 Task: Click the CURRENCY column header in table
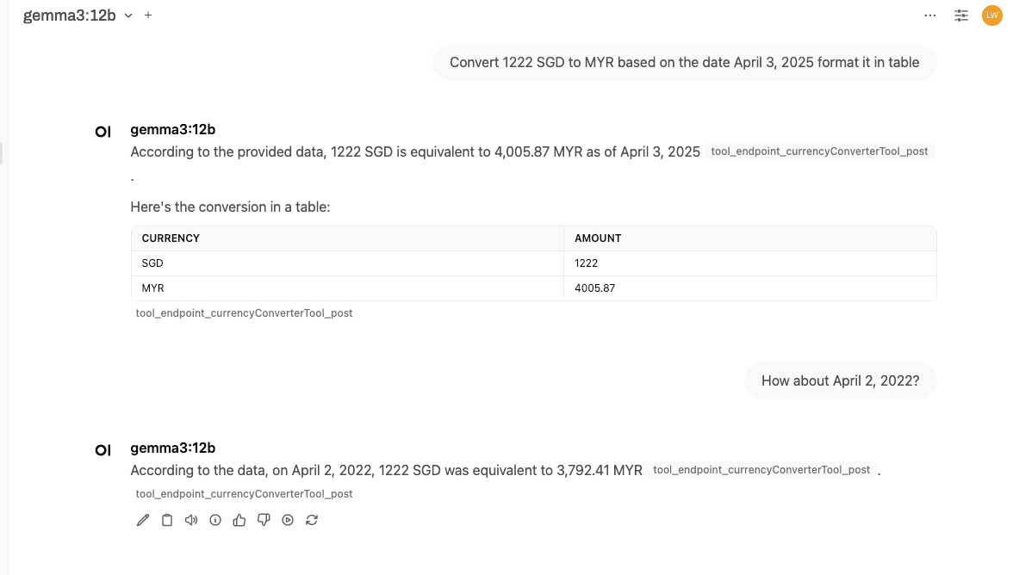tap(171, 238)
